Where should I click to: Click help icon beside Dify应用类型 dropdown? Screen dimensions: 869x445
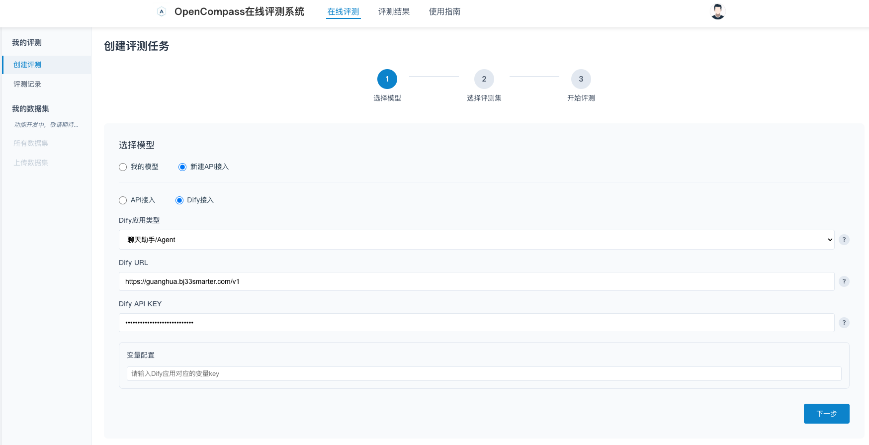click(844, 240)
